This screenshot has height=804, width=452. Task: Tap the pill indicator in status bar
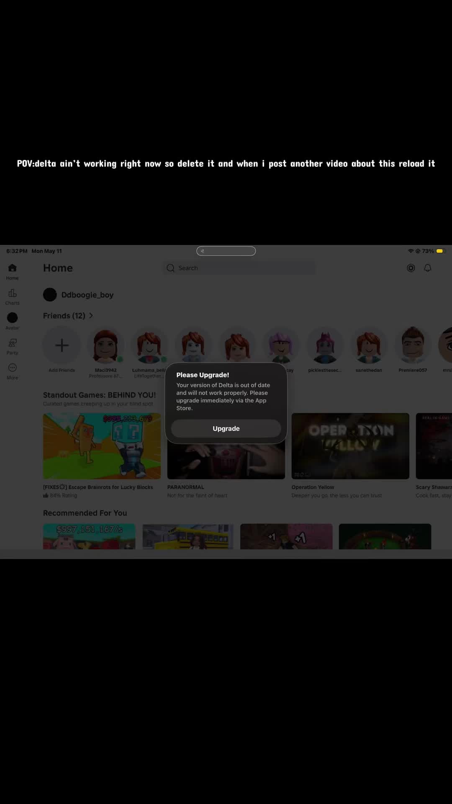(x=226, y=251)
